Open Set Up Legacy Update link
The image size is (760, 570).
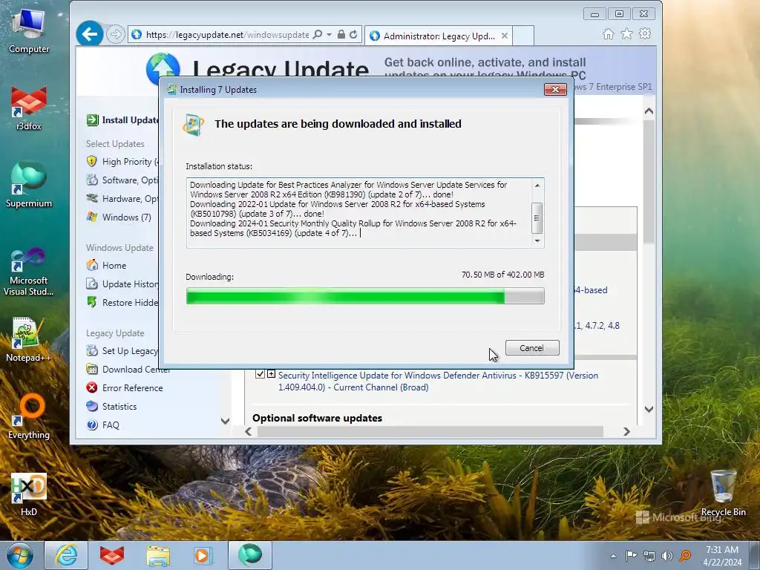click(x=130, y=351)
